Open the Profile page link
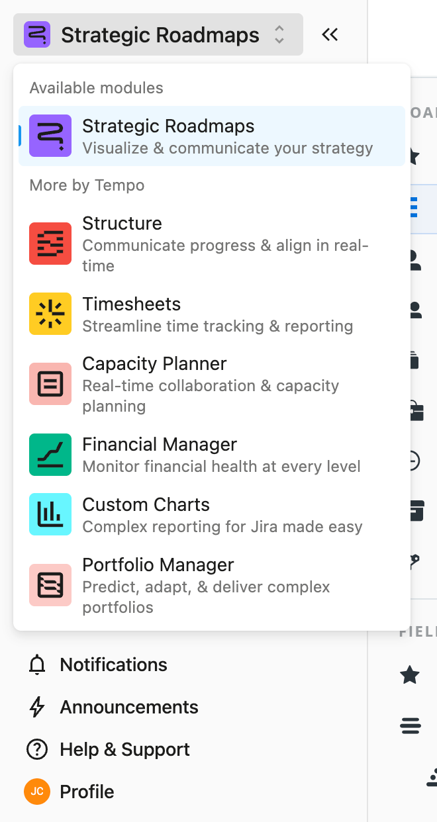This screenshot has height=822, width=437. [87, 792]
